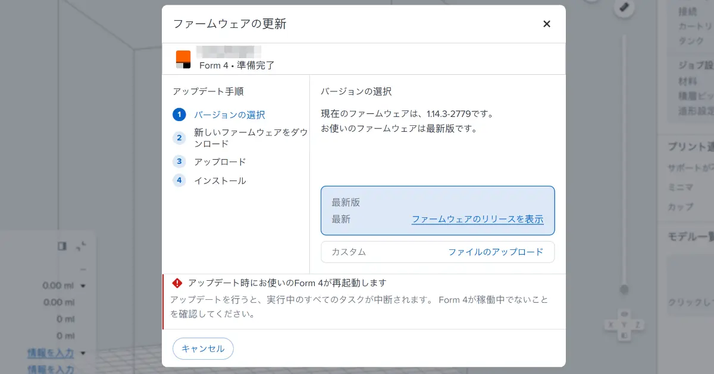The height and width of the screenshot is (374, 714).
Task: Click the Z face on the view cube
Action: pyautogui.click(x=637, y=325)
